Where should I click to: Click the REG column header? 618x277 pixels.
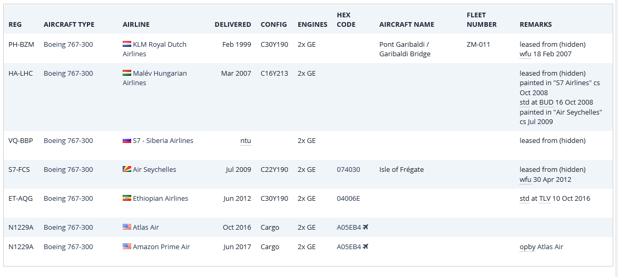(15, 24)
